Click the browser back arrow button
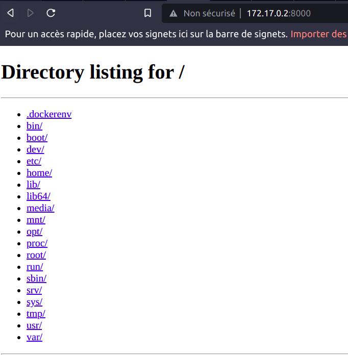 (11, 13)
